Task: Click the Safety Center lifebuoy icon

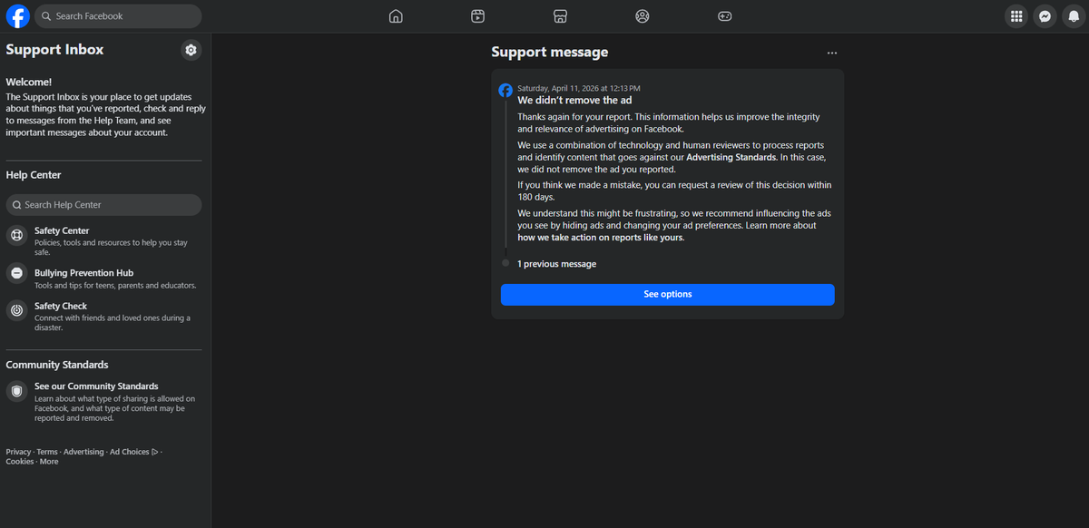Action: pyautogui.click(x=16, y=236)
